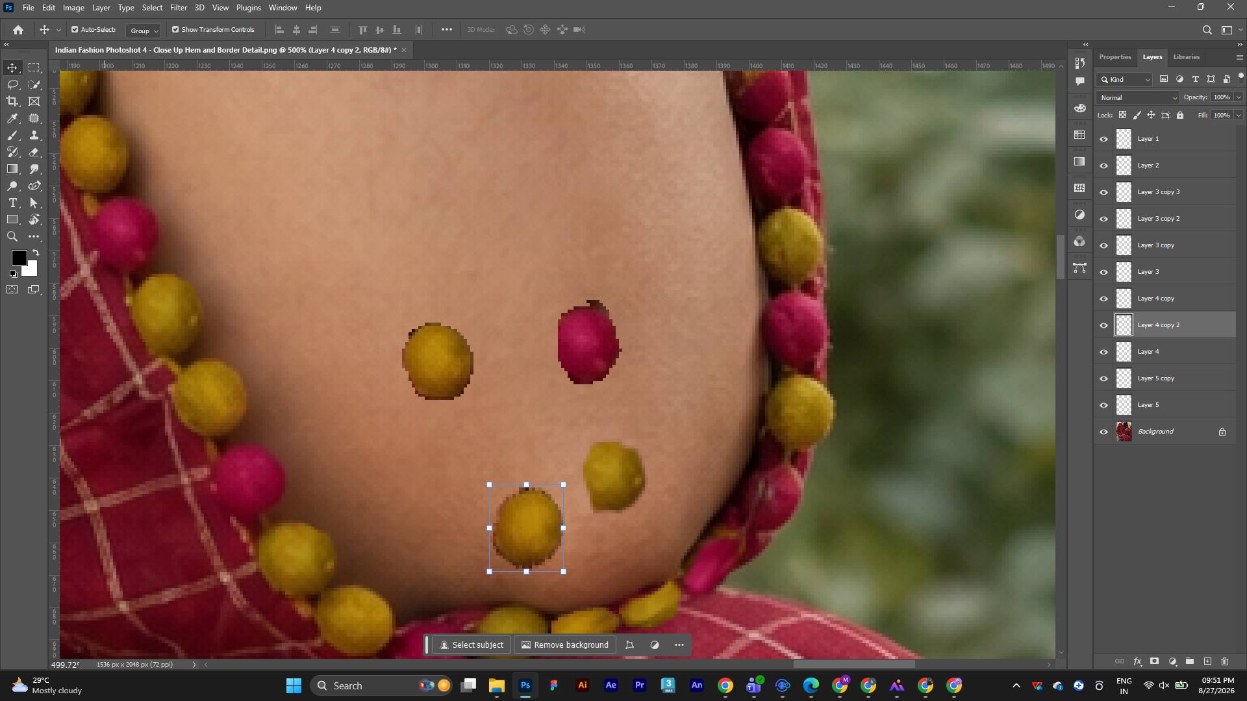Hide the Background layer visibility

(1103, 432)
